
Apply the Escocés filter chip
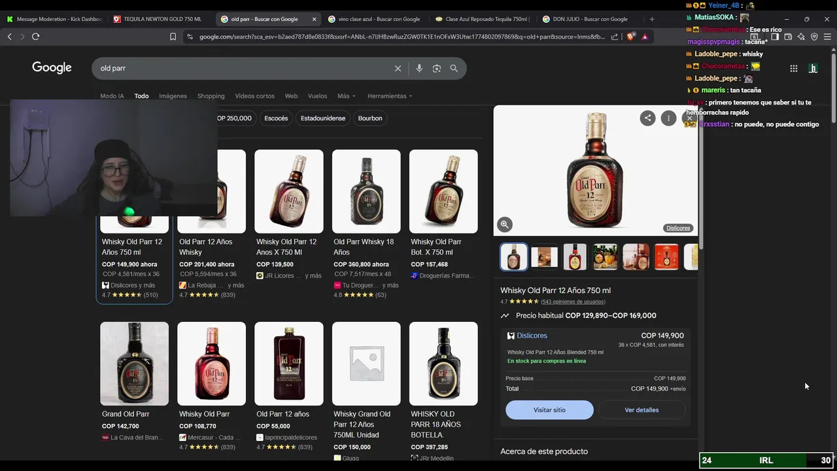pos(276,118)
